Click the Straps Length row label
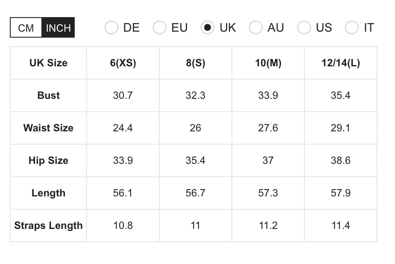The width and height of the screenshot is (395, 264). (48, 225)
